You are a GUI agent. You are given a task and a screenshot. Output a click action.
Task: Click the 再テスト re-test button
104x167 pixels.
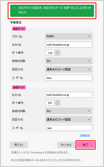tap(19, 145)
